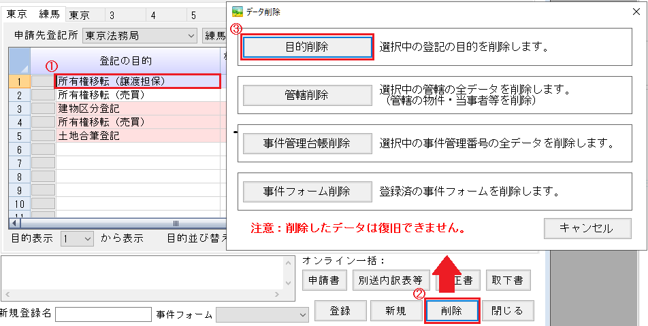The height and width of the screenshot is (326, 648).
Task: Click the データ削除 title bar icon
Action: [238, 12]
